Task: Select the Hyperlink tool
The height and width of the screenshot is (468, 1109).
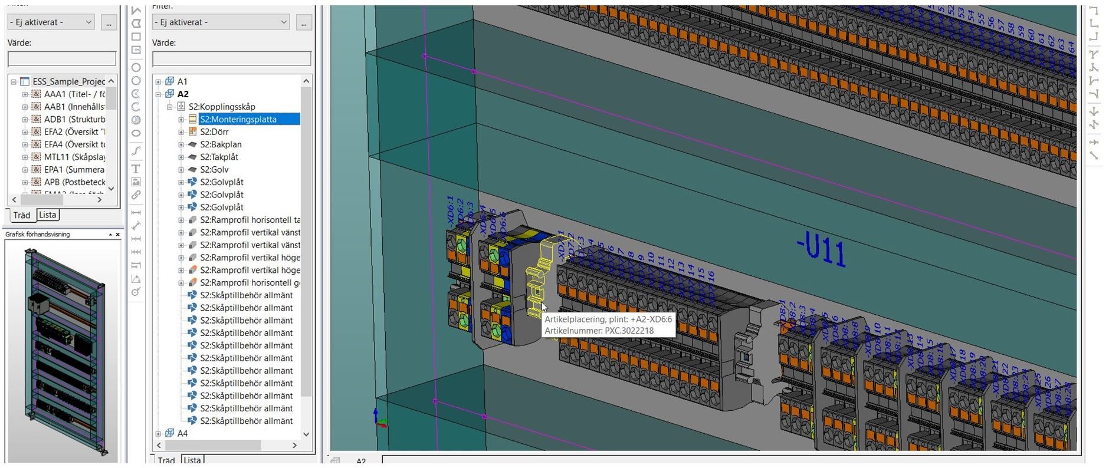Action: click(136, 195)
